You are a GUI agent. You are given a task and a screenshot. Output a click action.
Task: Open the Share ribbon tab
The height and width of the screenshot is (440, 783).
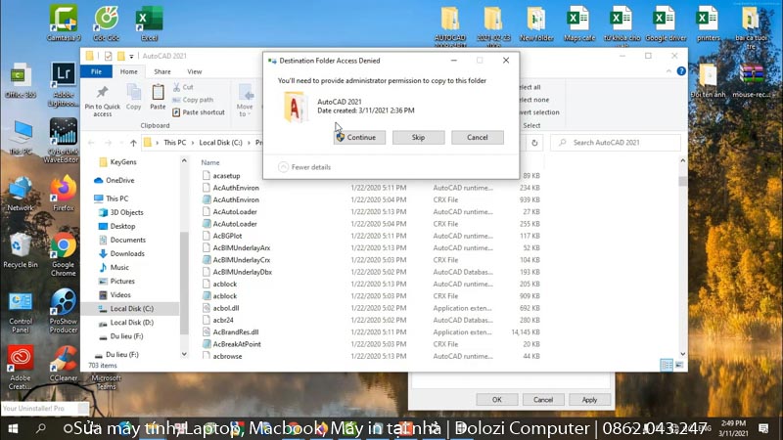click(162, 71)
